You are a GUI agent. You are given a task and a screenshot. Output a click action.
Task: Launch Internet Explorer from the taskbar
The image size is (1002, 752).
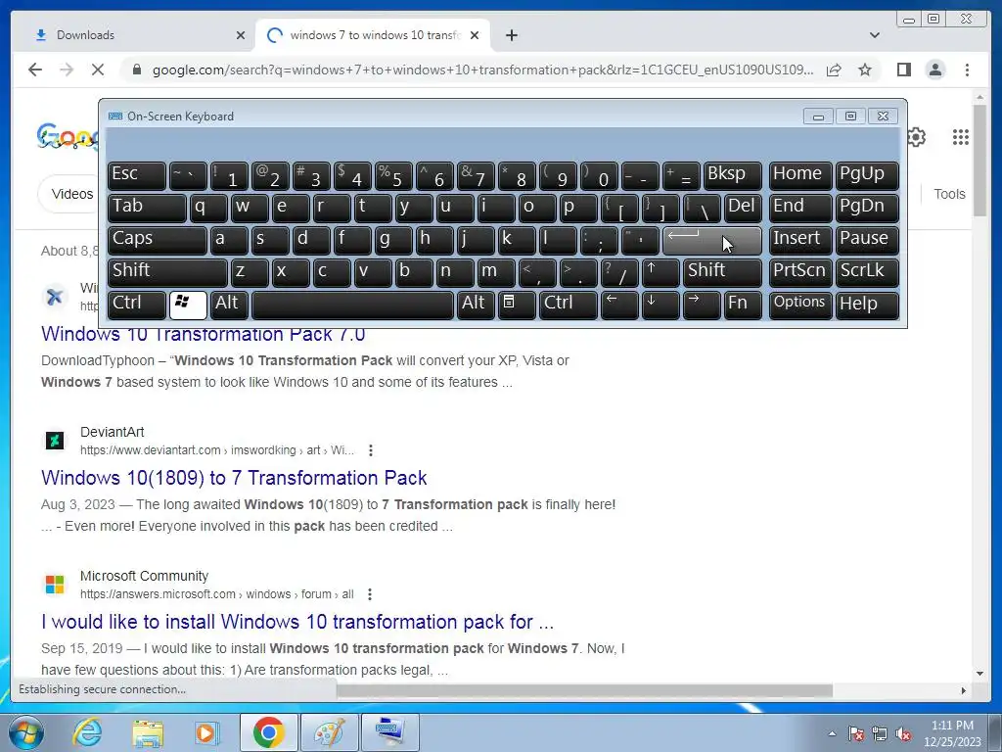pos(87,732)
